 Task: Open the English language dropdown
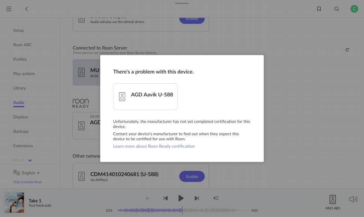pos(31,173)
